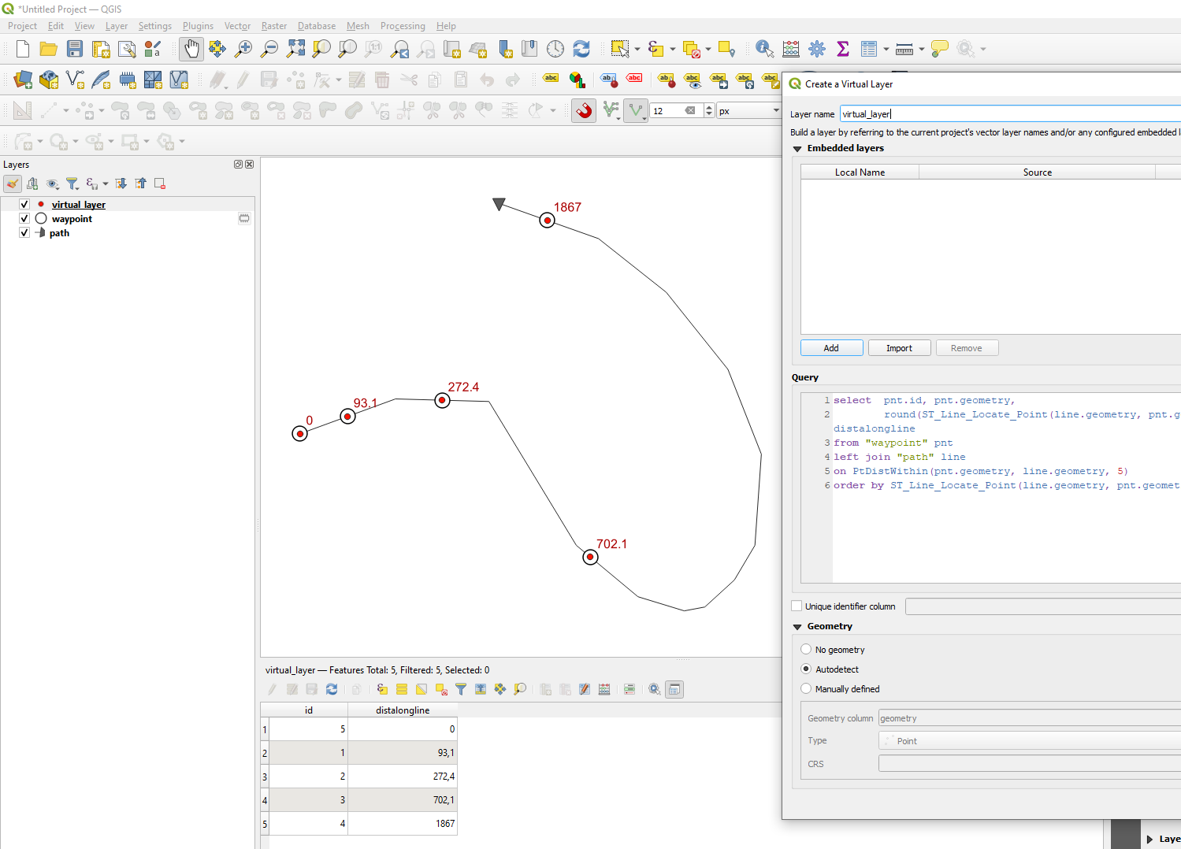Click the Import button
This screenshot has height=849, width=1181.
coord(899,348)
